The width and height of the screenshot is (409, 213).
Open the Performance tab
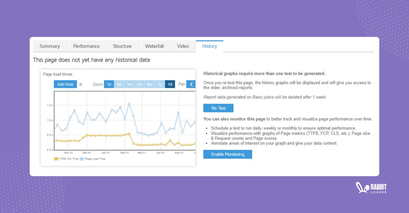click(86, 46)
